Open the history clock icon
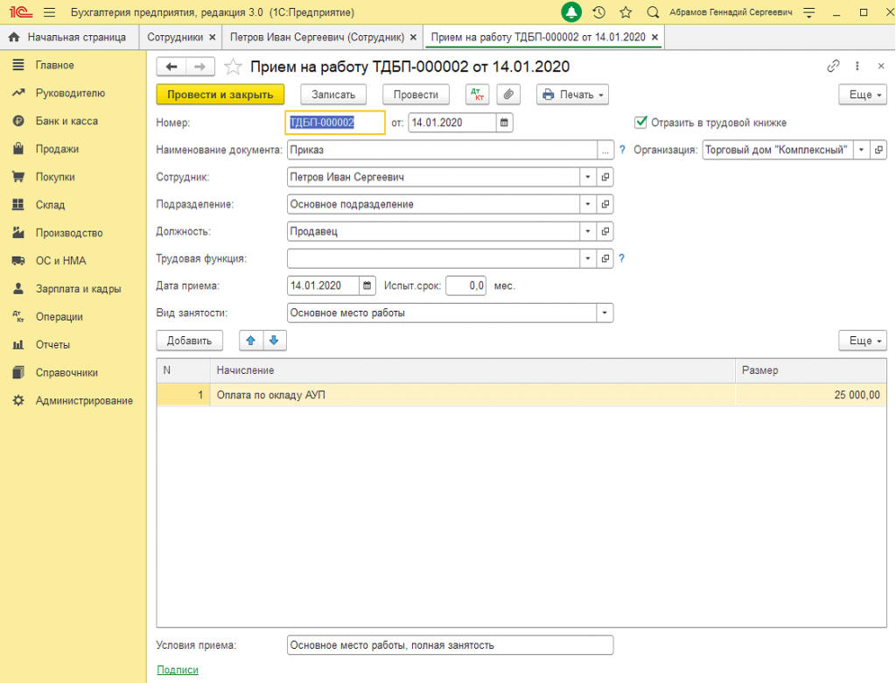The width and height of the screenshot is (896, 683). coord(598,12)
